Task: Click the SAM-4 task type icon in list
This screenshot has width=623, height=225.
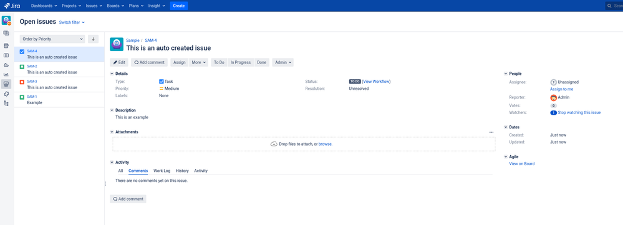Action: [x=22, y=51]
